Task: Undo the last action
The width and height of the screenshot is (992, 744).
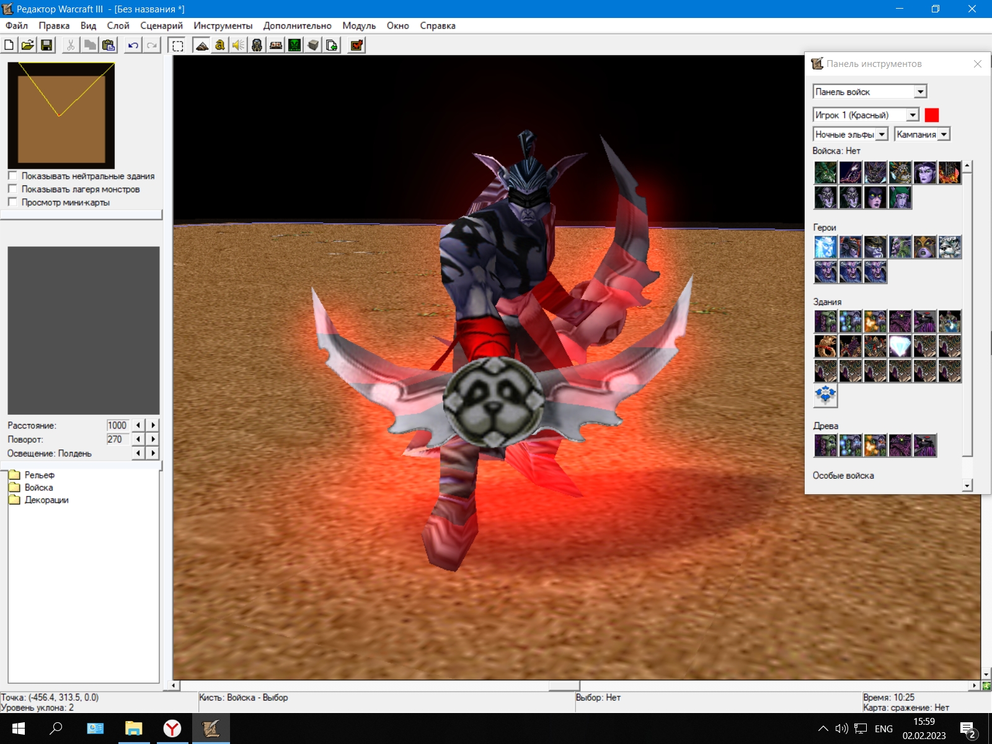Action: coord(133,45)
